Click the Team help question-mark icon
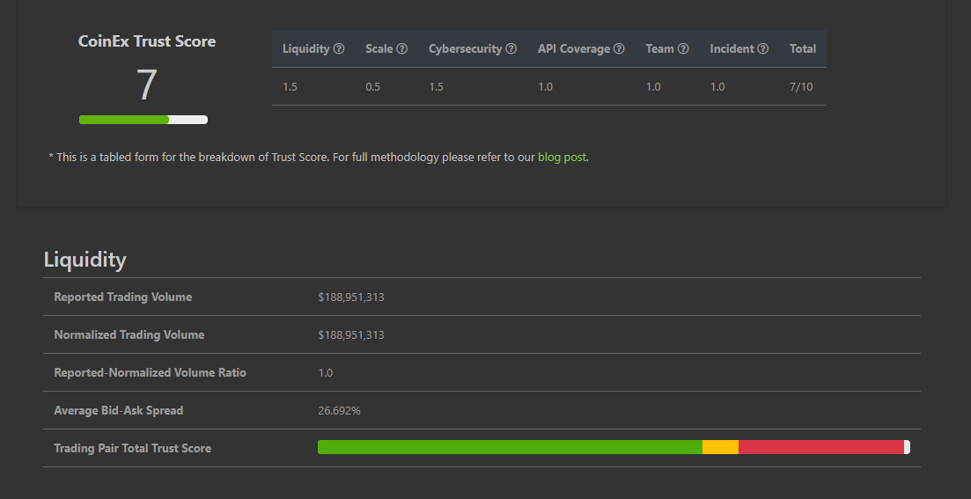 tap(683, 48)
